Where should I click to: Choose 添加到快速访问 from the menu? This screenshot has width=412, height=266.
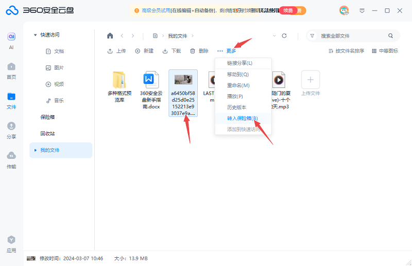click(x=243, y=129)
